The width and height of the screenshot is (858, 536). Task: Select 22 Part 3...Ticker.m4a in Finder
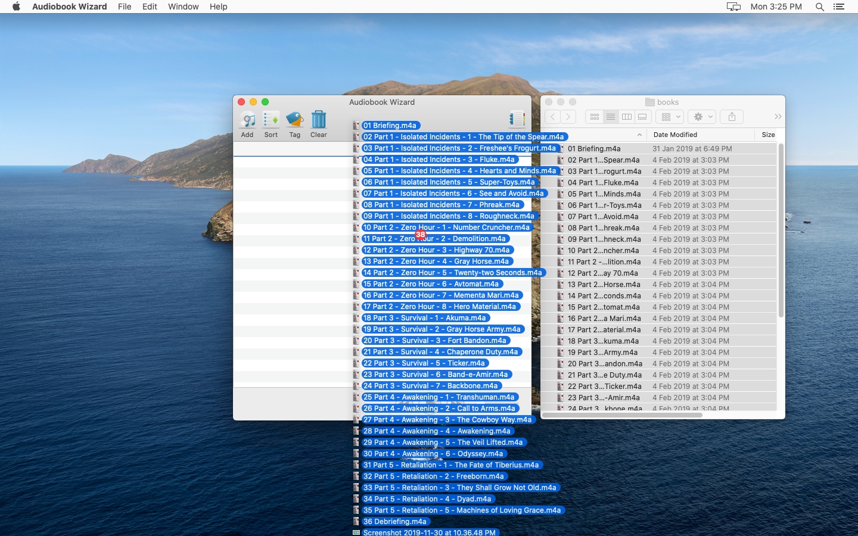click(605, 387)
